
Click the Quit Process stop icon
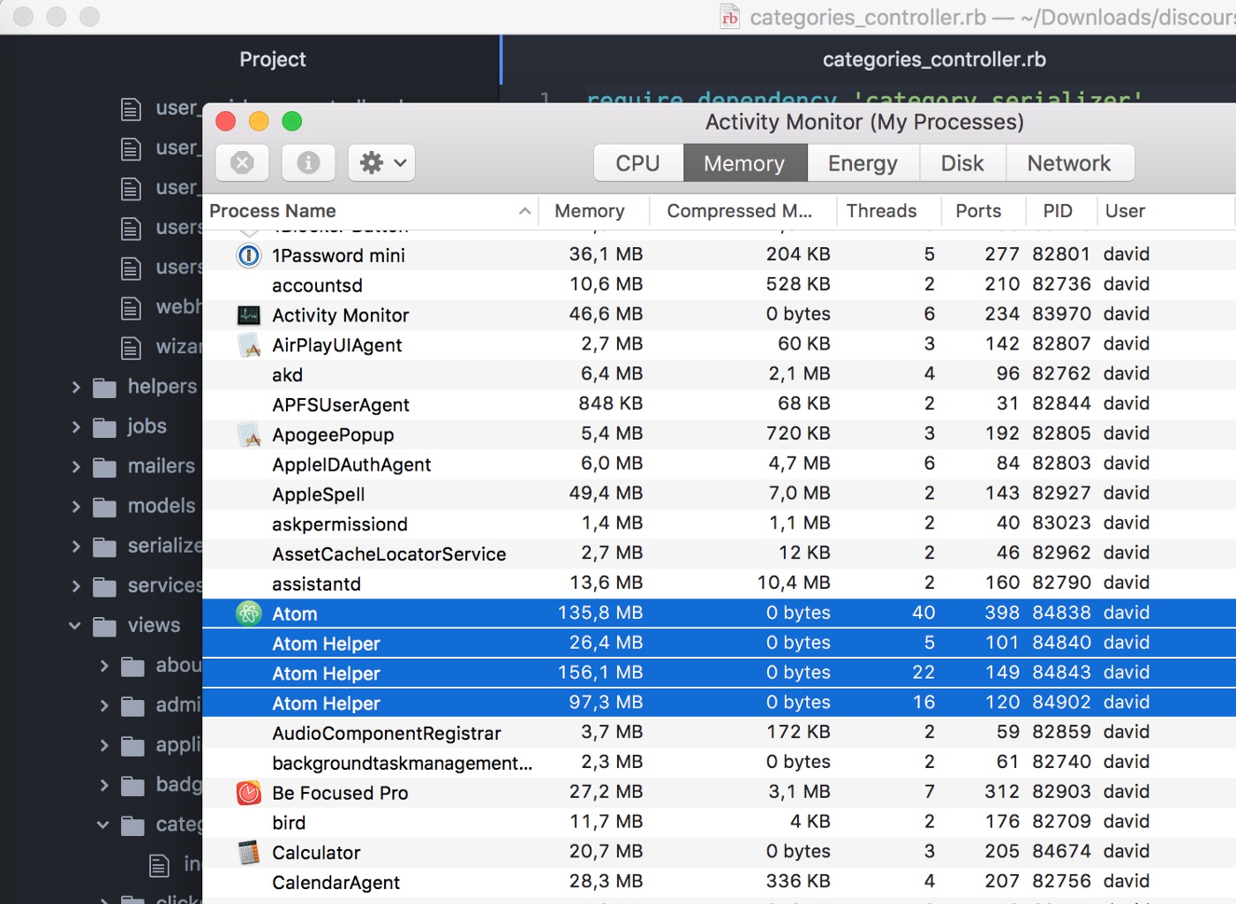tap(242, 162)
